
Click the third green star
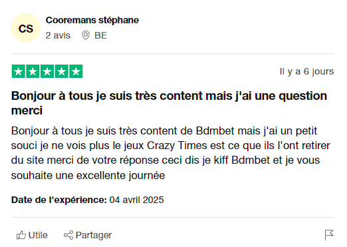pos(47,71)
